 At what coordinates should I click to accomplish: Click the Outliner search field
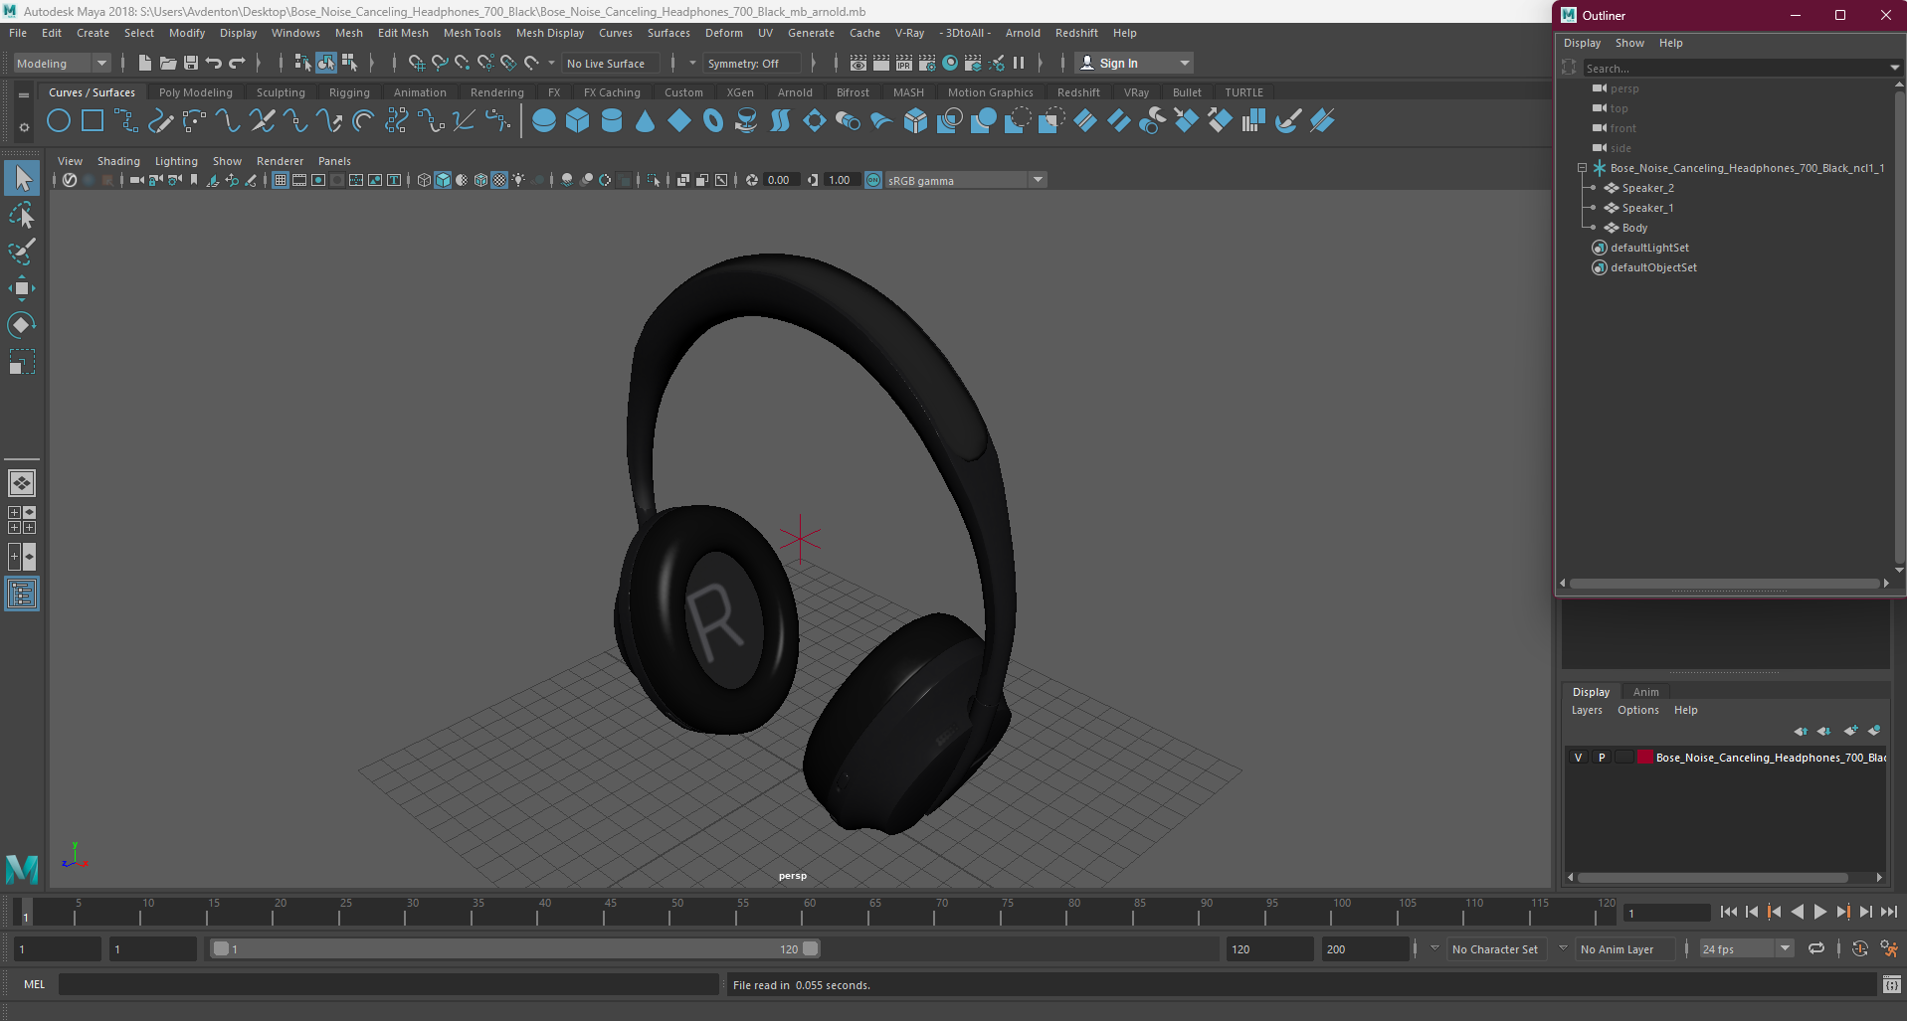pyautogui.click(x=1736, y=68)
